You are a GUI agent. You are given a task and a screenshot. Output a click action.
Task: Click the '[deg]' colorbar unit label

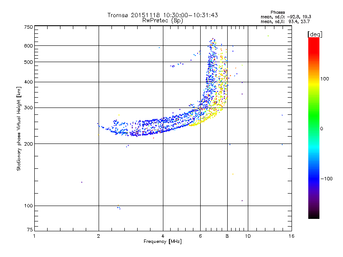pos(315,34)
